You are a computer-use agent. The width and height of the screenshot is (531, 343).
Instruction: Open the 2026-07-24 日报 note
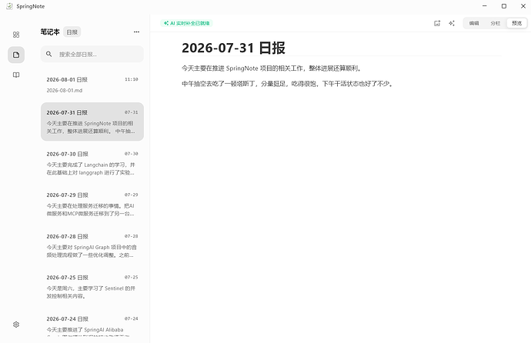click(x=92, y=325)
